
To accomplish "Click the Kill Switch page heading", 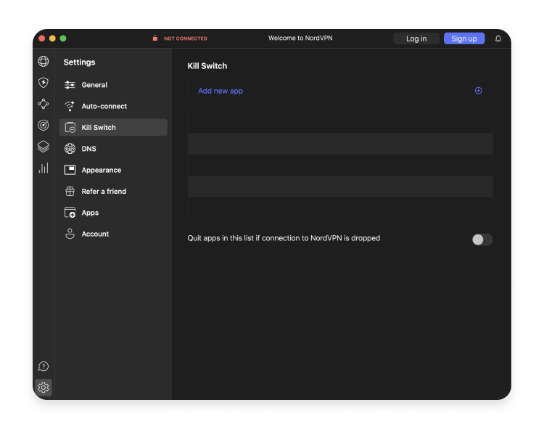I will click(207, 66).
